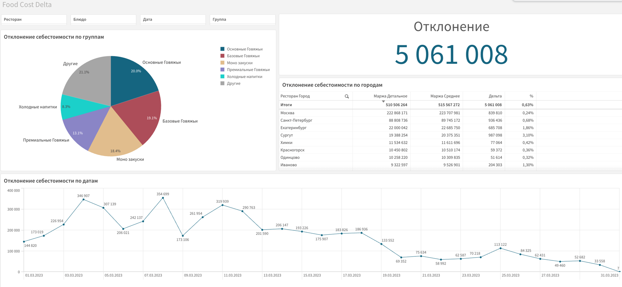Open the Дата filter pane
622x287 pixels.
coord(173,19)
